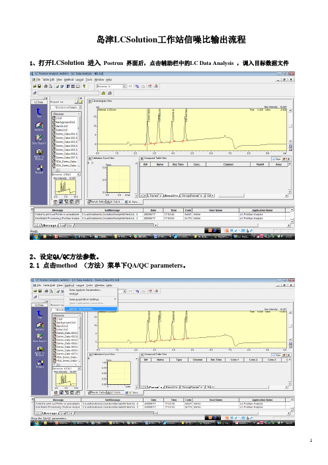The width and height of the screenshot is (328, 465).
Task: Open Analysis icon in step 2.1 sidebar
Action: pyautogui.click(x=40, y=326)
